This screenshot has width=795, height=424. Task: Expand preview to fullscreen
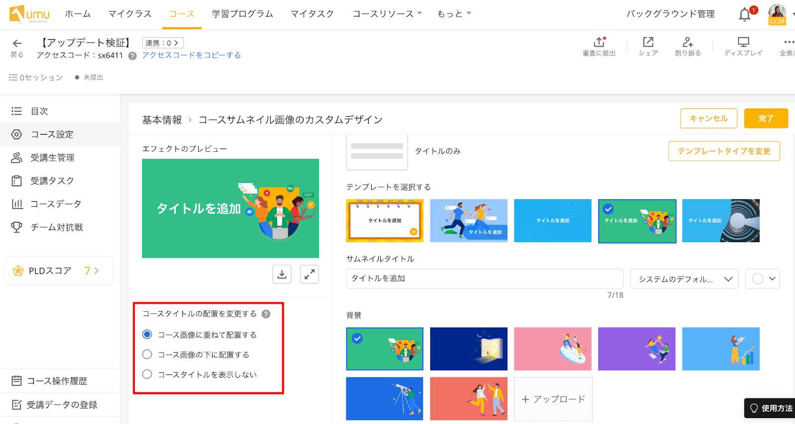click(x=310, y=274)
